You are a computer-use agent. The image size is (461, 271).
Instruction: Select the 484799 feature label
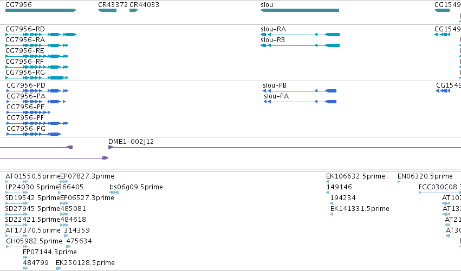(x=36, y=263)
